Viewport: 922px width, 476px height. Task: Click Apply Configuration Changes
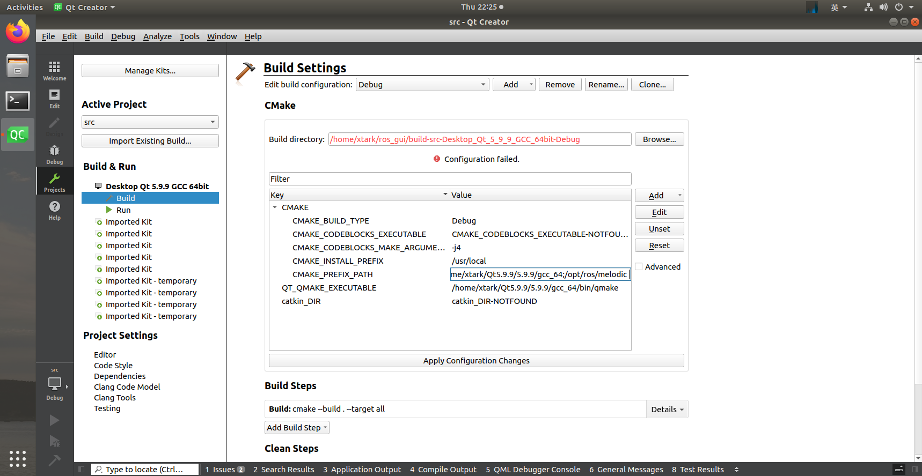(x=477, y=361)
